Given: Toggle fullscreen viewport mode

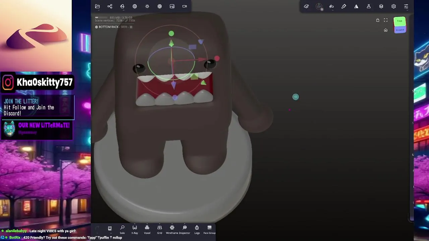Looking at the screenshot, I should click(x=386, y=20).
